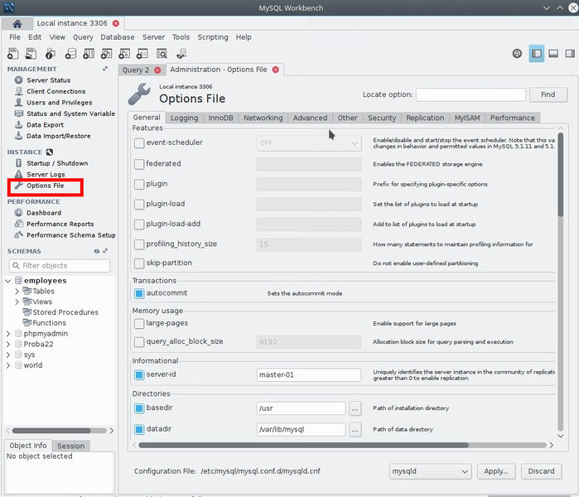
Task: Open inspector for selected object icon
Action: [50, 54]
